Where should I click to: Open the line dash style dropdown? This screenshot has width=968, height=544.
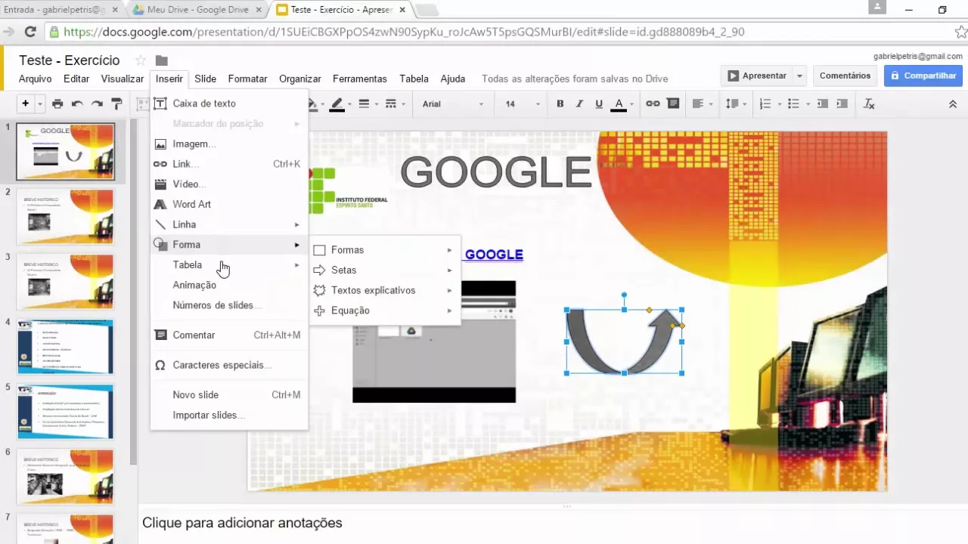[395, 104]
